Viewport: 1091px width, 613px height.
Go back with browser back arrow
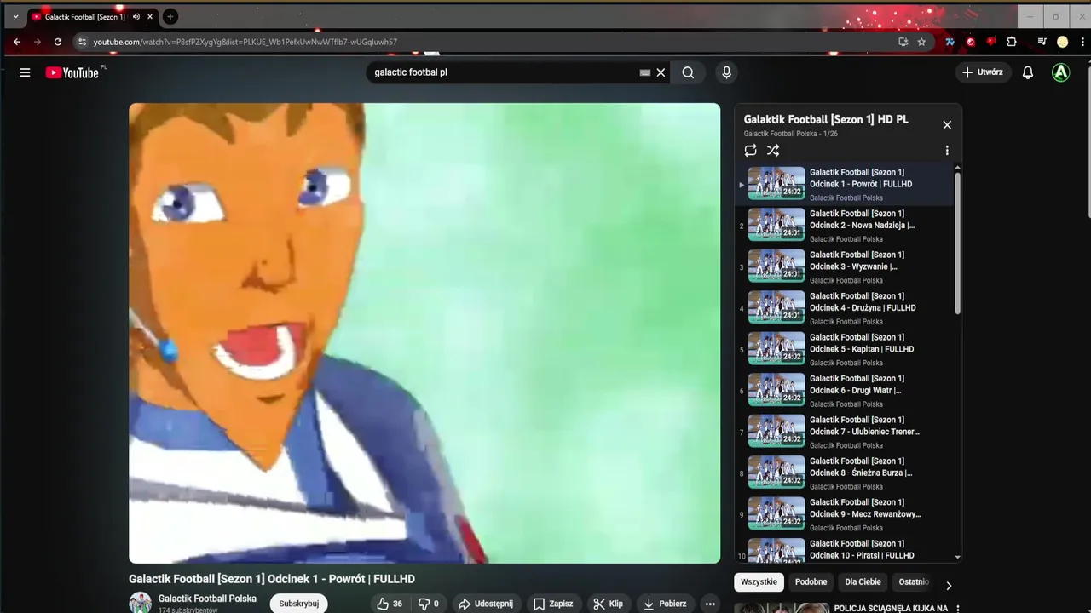tap(17, 42)
